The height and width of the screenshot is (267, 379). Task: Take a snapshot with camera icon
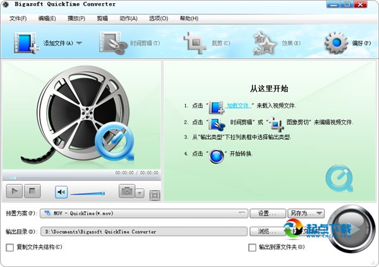pos(127,191)
